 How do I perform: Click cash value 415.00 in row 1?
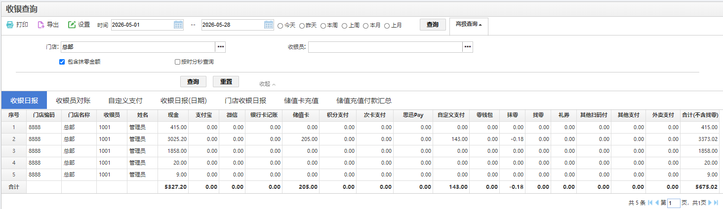coord(178,127)
